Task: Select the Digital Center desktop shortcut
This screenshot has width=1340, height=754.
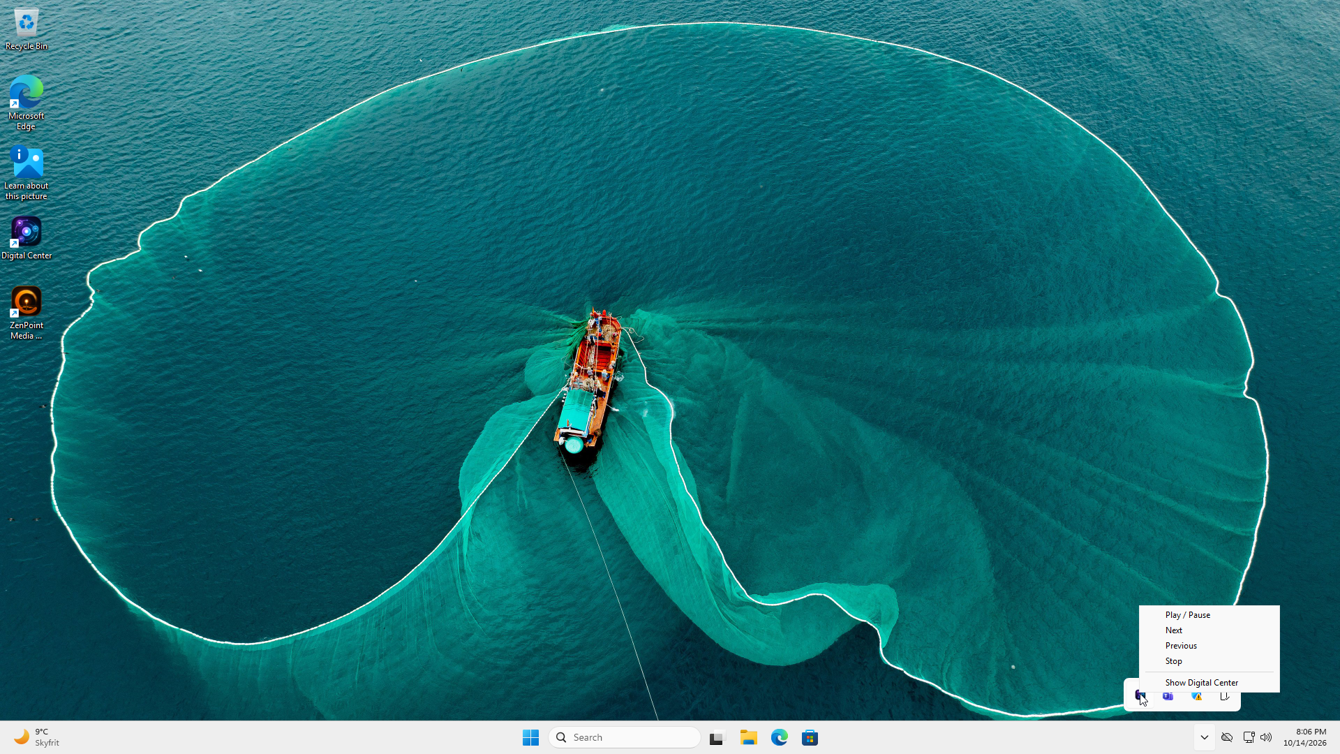Action: 27,238
